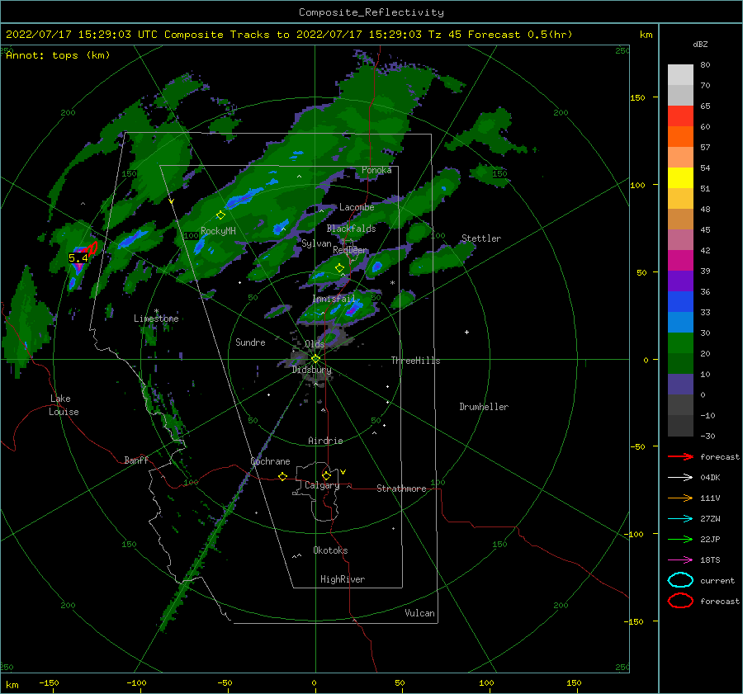Click the yellow 150 tick on right axis
743x694 pixels.
(x=638, y=97)
